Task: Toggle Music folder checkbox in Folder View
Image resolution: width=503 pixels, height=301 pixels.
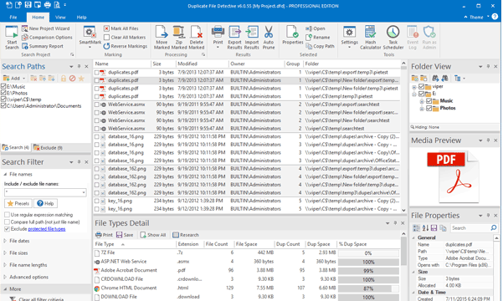Action: (x=429, y=101)
